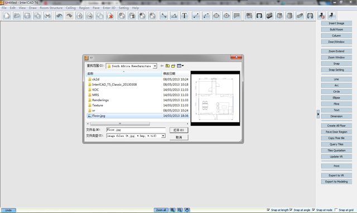Click the chair with red badge icon

point(321,16)
